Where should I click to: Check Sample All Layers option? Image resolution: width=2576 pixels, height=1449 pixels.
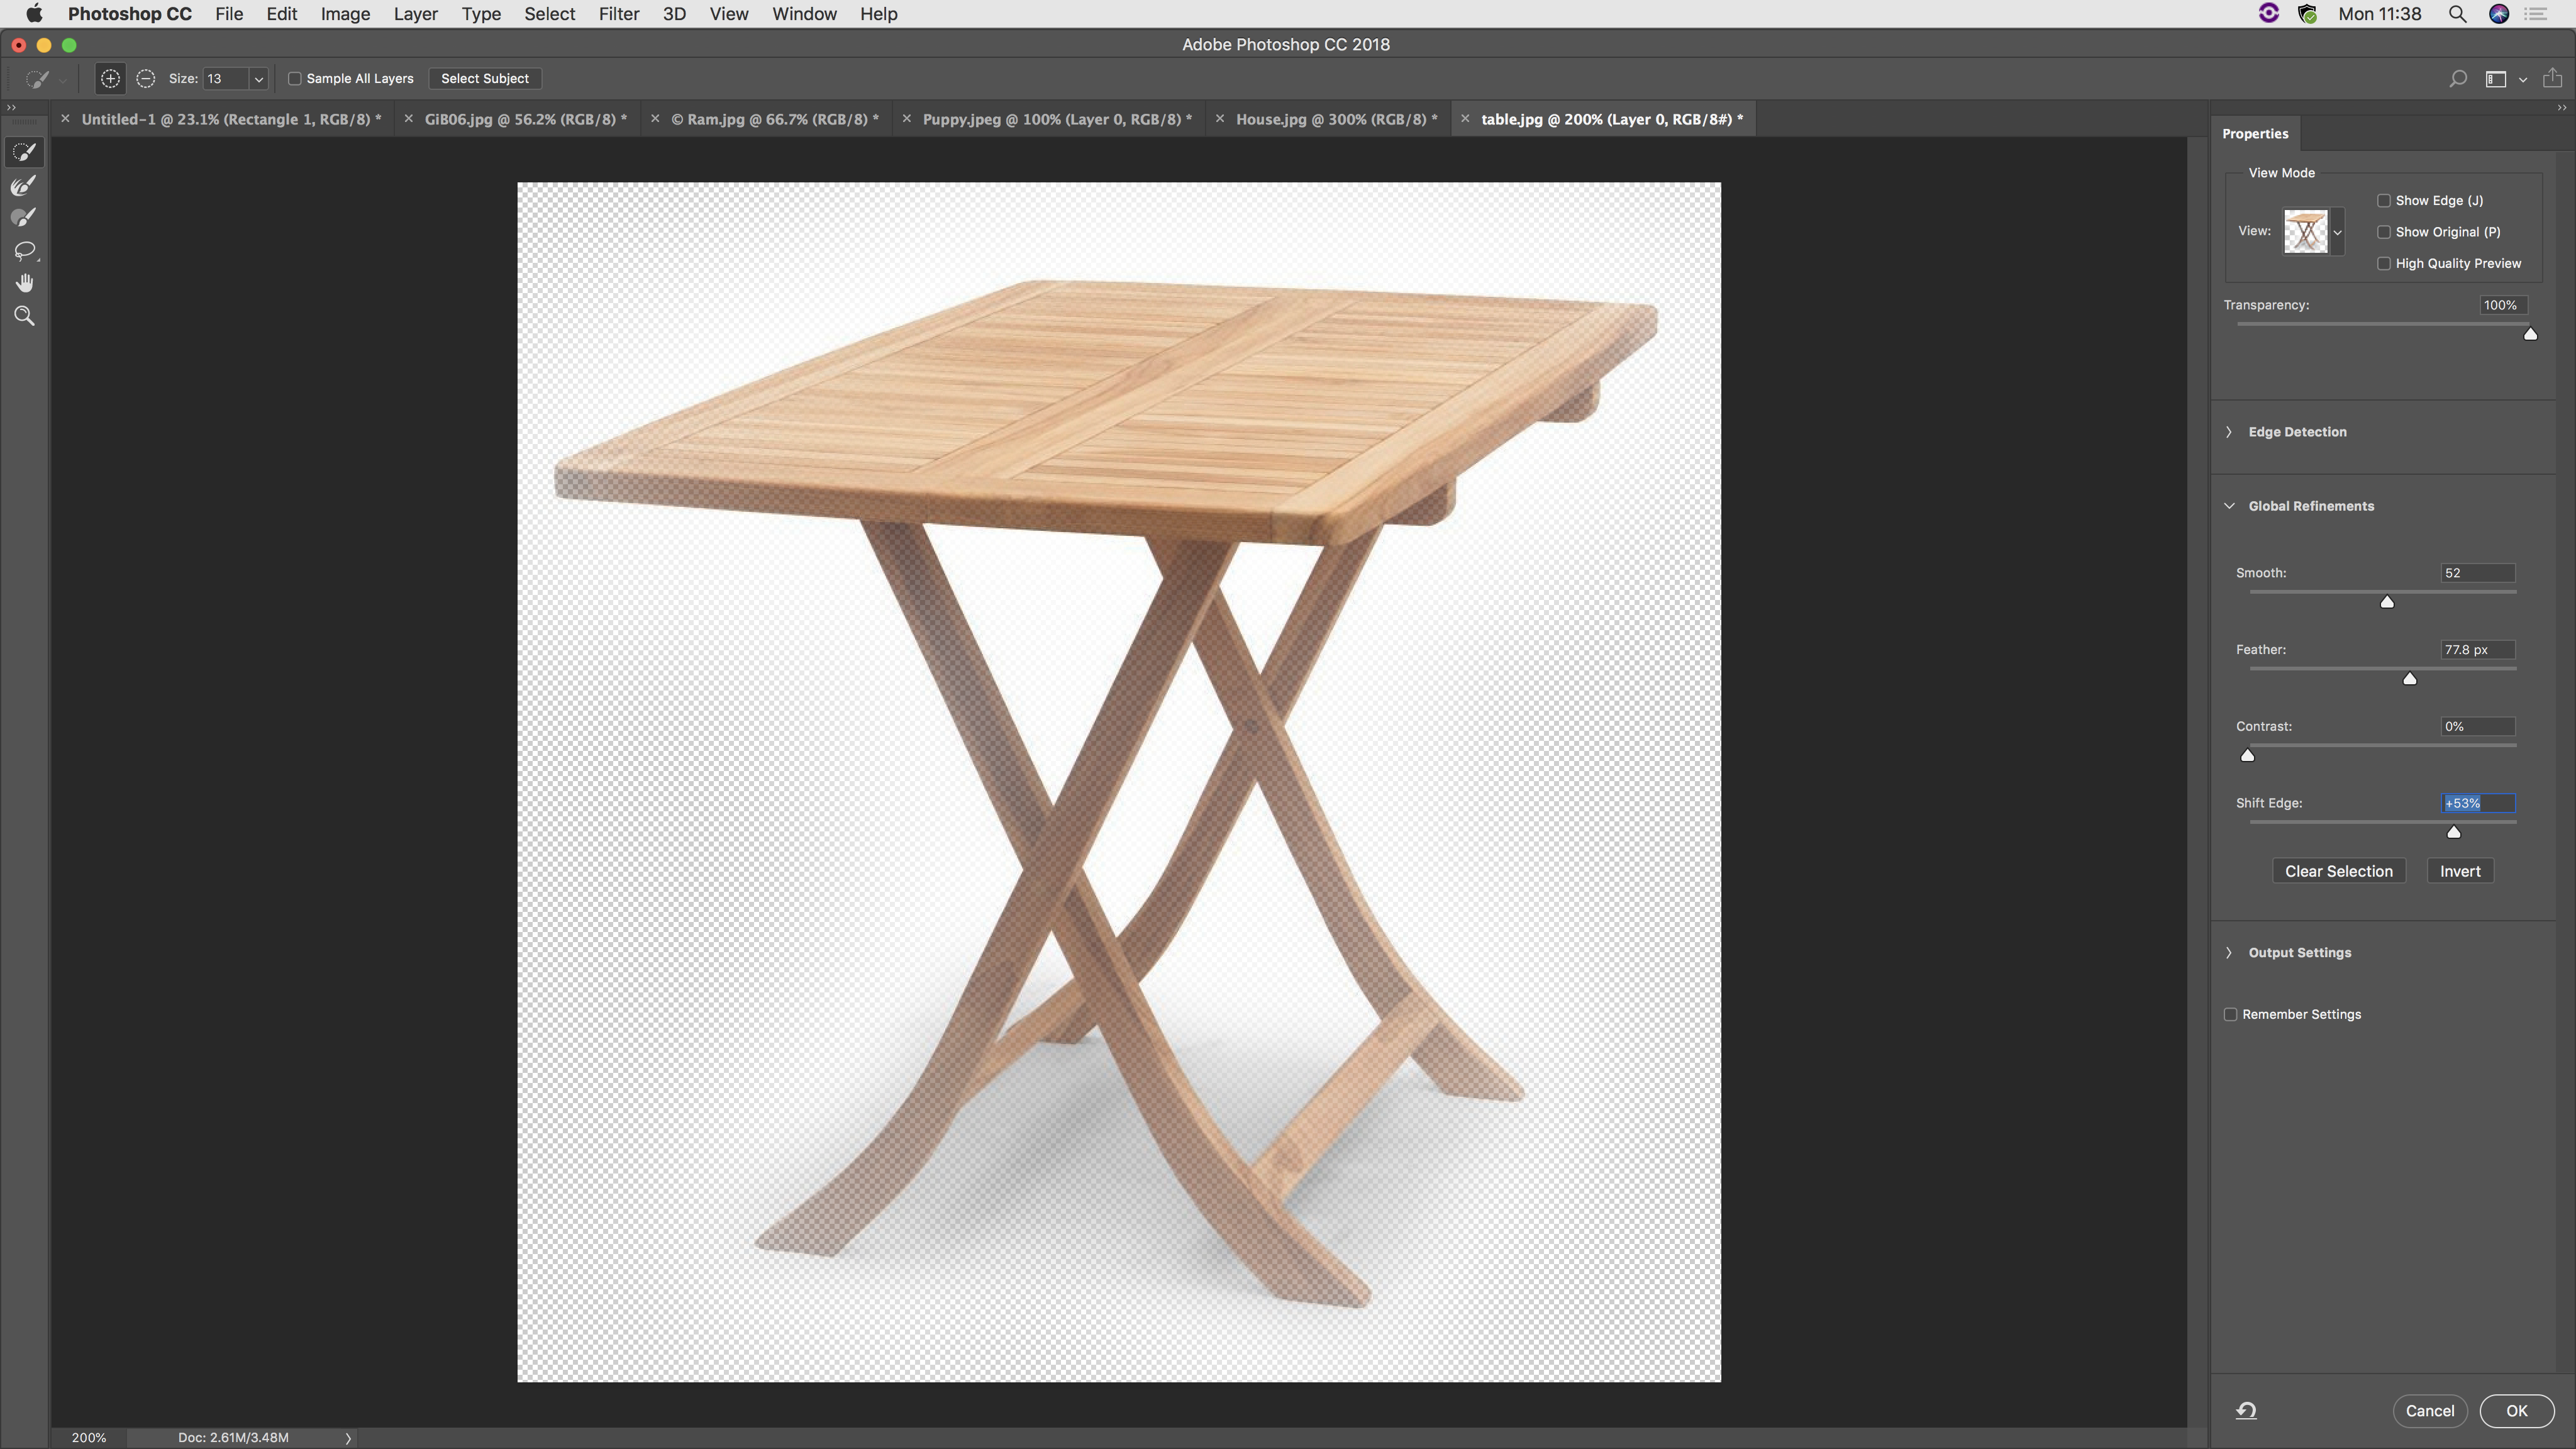click(295, 78)
